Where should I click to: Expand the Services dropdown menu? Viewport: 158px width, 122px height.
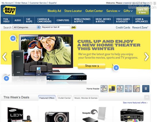click(113, 11)
